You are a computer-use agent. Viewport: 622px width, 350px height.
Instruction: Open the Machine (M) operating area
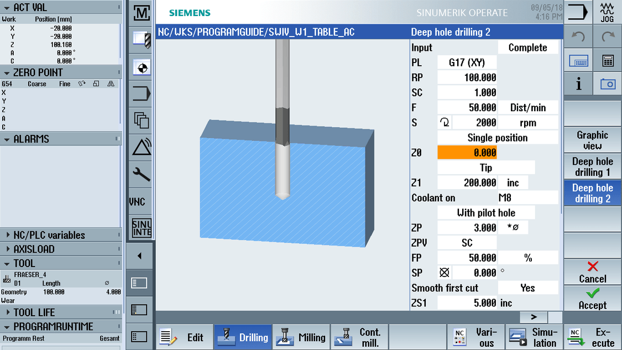click(x=141, y=13)
